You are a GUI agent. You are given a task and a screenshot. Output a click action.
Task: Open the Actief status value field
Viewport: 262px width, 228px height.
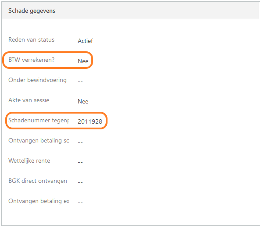click(85, 41)
